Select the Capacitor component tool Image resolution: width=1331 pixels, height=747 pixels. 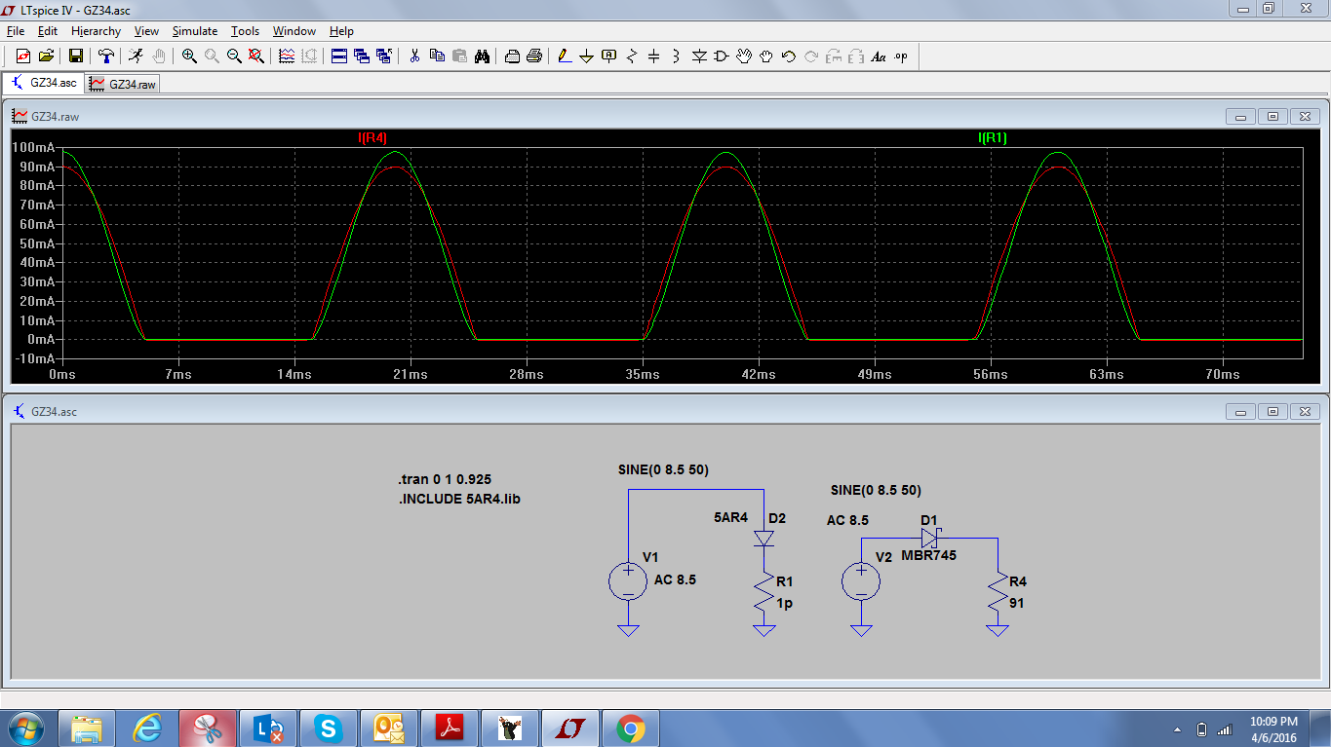(653, 56)
